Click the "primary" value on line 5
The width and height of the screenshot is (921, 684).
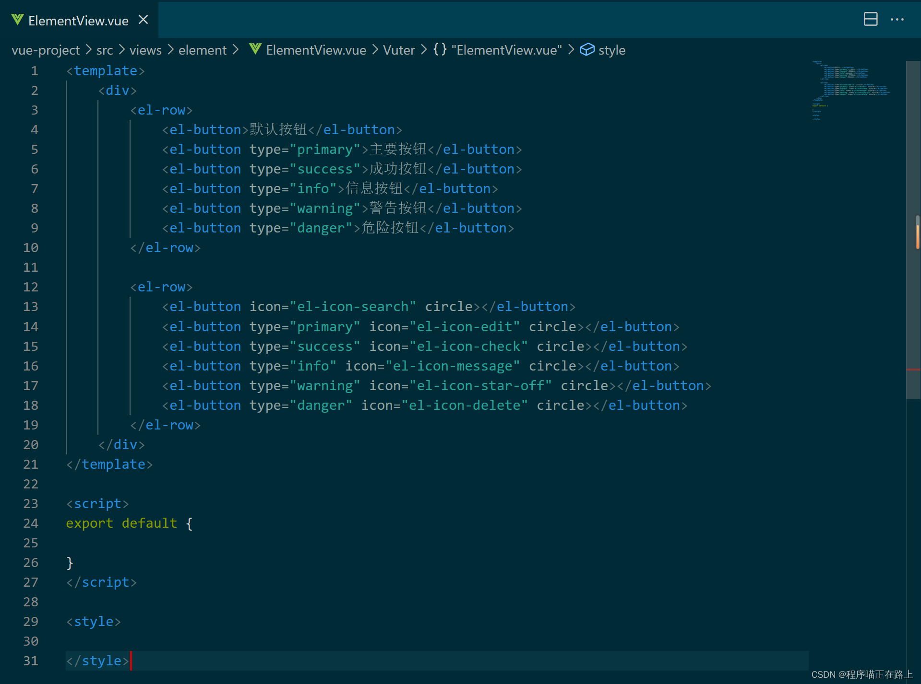click(325, 150)
